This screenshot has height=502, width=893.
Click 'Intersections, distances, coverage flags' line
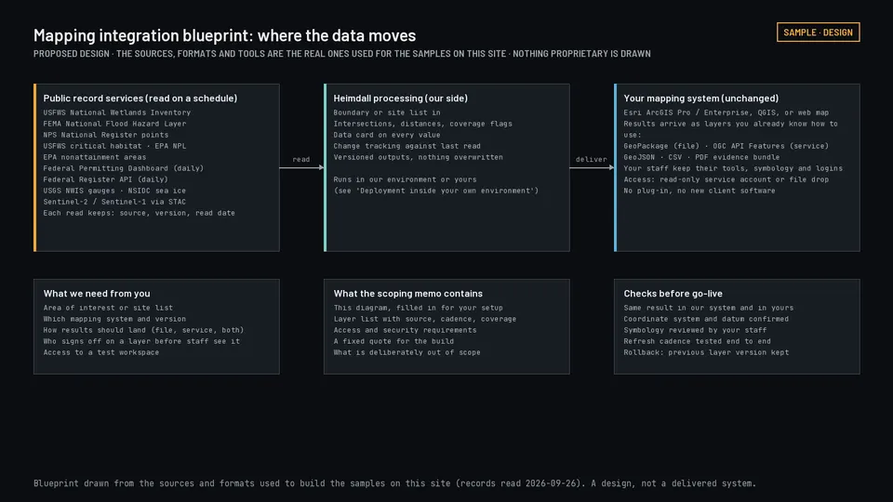coord(422,124)
